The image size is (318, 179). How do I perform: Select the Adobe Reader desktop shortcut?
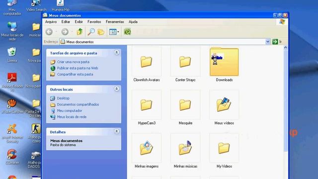click(12, 83)
